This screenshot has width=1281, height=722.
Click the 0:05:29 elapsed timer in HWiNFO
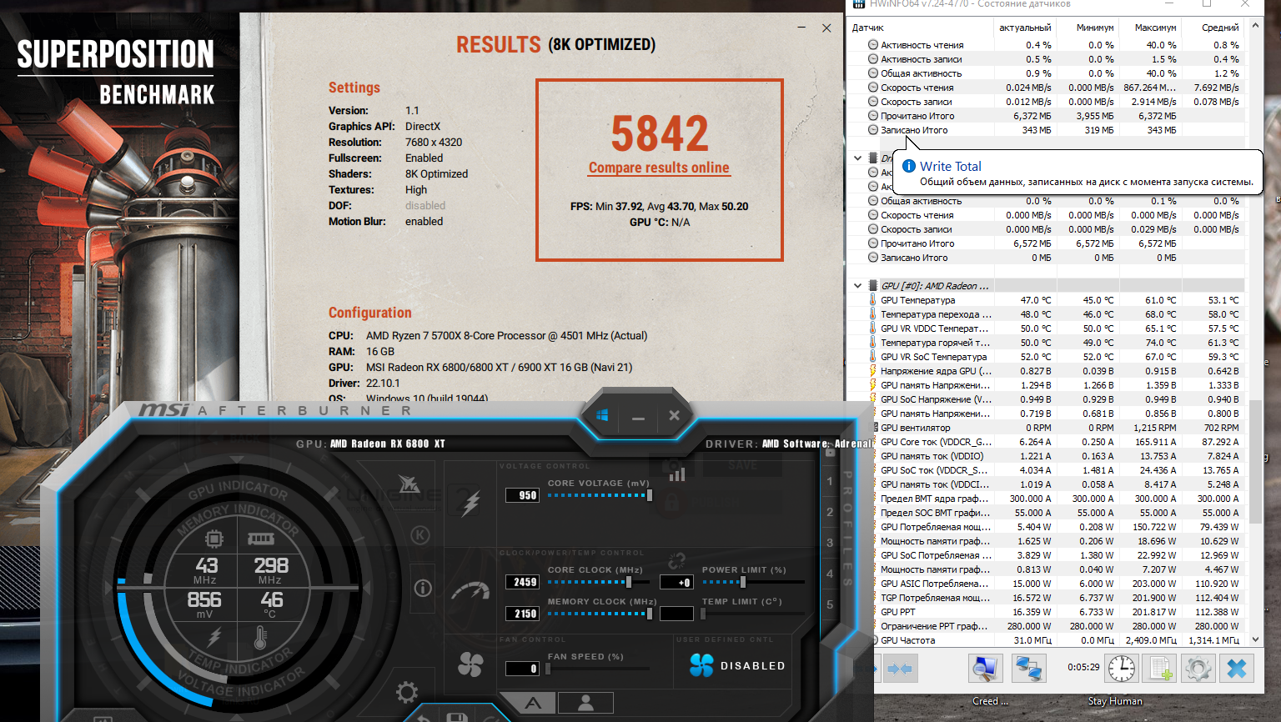coord(1083,667)
